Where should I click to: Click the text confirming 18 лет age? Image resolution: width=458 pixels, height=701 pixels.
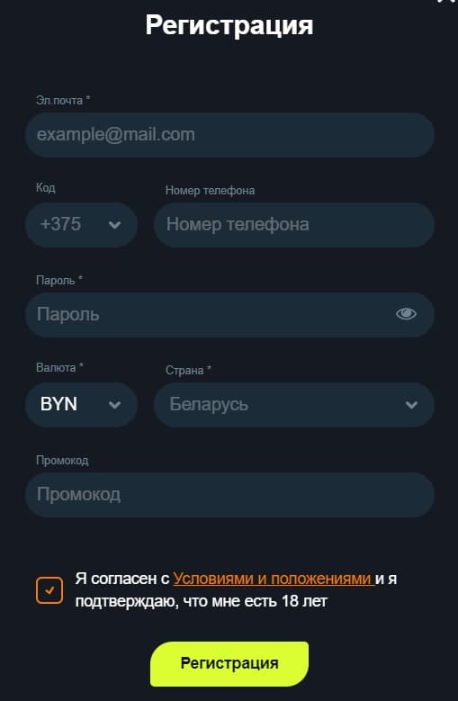pyautogui.click(x=202, y=601)
